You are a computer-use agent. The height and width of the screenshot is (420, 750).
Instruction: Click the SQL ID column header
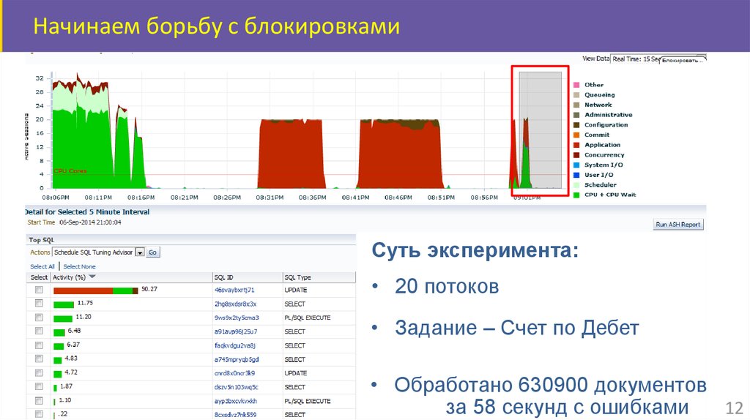[248, 277]
